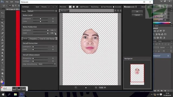Click the Detail Enhancement Sharpening slider handle
Viewport: 173px width, 97px height.
click(x=33, y=58)
